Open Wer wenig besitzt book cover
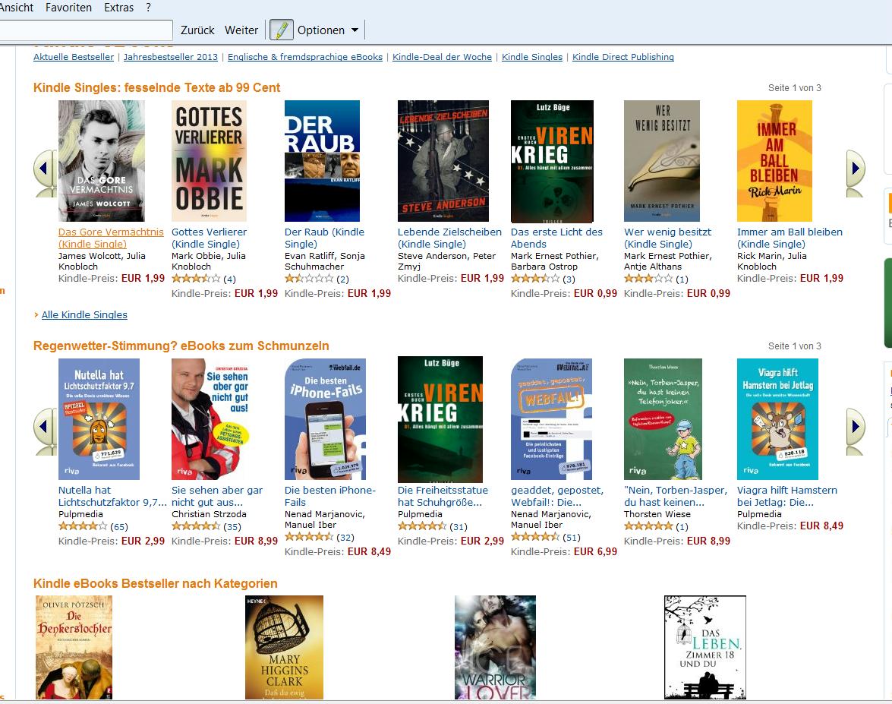892x704 pixels. pos(662,161)
